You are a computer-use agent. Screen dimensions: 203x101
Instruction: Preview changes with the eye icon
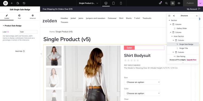coord(179,3)
